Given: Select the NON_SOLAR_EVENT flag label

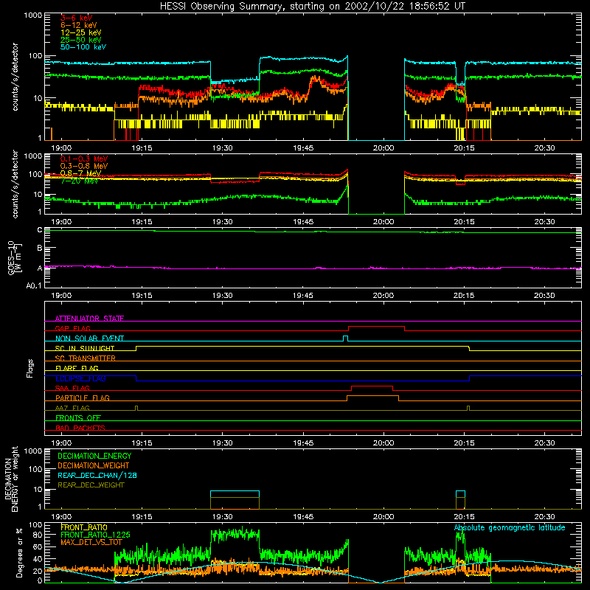Looking at the screenshot, I should 89,339.
